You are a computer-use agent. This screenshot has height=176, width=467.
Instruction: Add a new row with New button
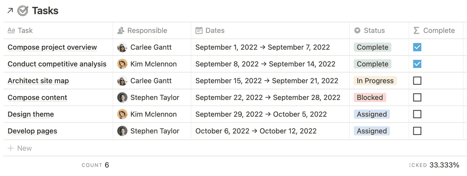19,148
